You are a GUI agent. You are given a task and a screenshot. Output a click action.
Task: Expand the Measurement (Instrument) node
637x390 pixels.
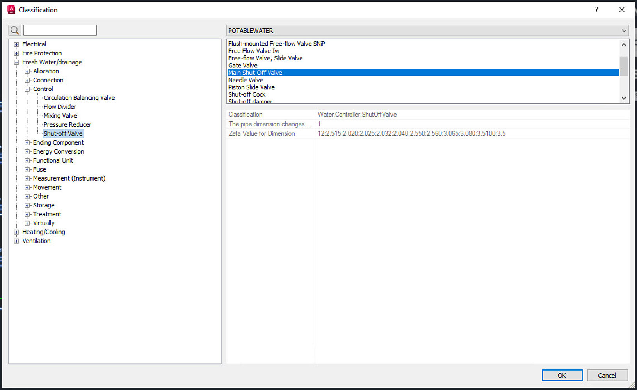tap(27, 179)
